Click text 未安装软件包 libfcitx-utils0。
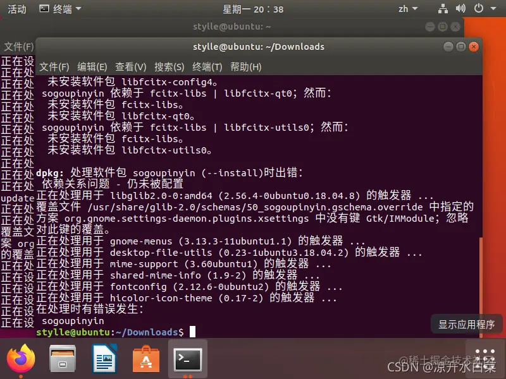 click(x=130, y=150)
